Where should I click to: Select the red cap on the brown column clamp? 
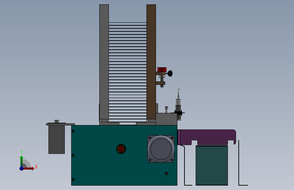coord(162,70)
